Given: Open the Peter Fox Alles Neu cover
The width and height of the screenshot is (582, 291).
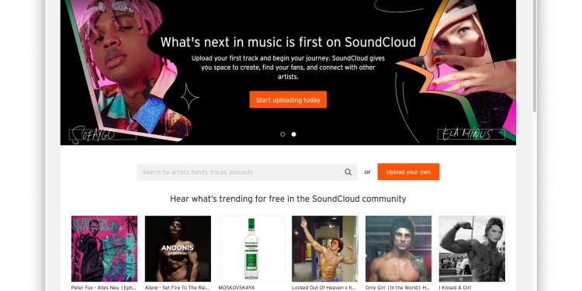Looking at the screenshot, I should coord(104,248).
